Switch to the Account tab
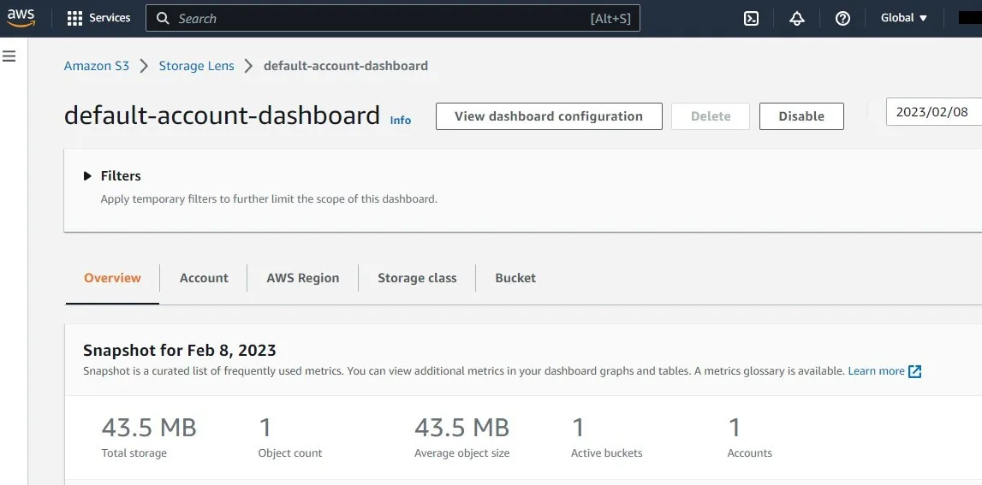982x485 pixels. (204, 278)
